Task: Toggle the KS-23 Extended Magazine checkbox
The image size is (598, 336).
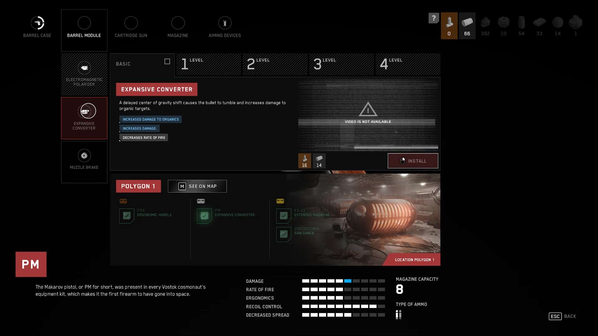Action: tap(284, 216)
